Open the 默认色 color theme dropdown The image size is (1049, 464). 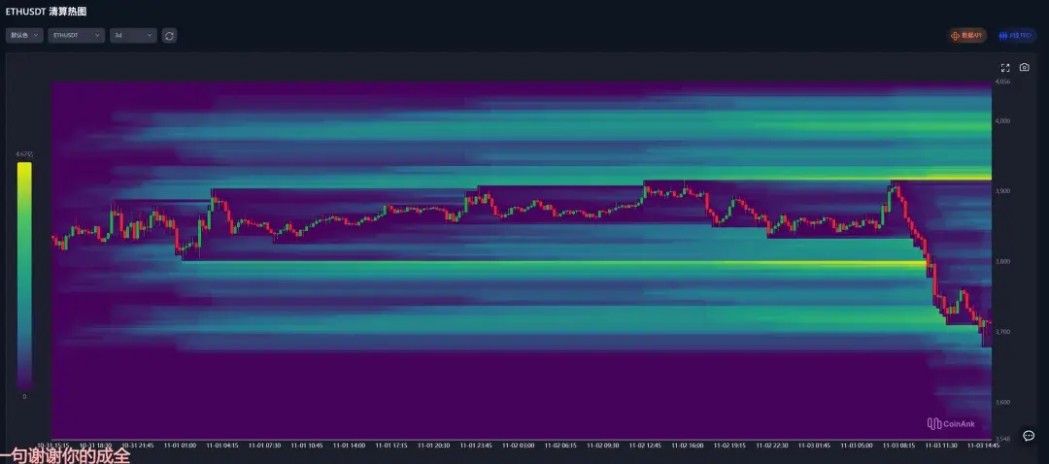[24, 36]
